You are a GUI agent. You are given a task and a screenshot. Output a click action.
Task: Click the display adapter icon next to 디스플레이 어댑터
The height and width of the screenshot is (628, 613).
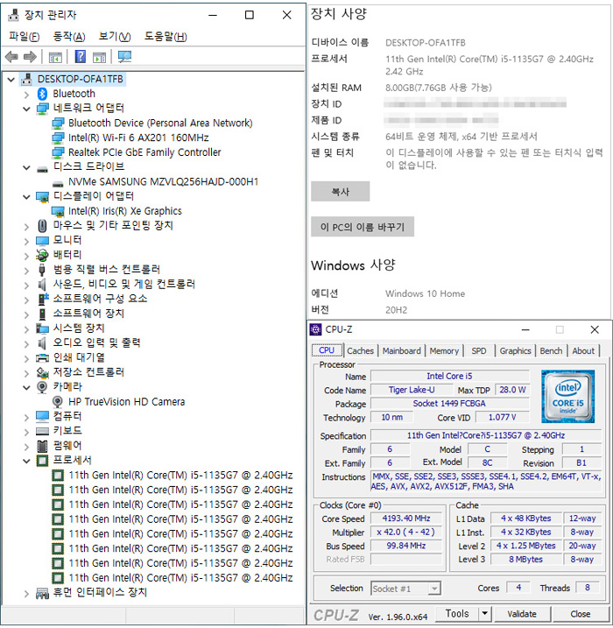point(42,197)
